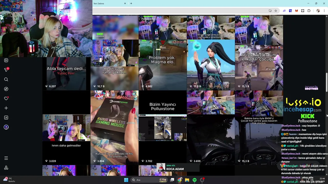328x184 pixels.
Task: Click the lussa.io sponsor logo
Action: pos(303,102)
